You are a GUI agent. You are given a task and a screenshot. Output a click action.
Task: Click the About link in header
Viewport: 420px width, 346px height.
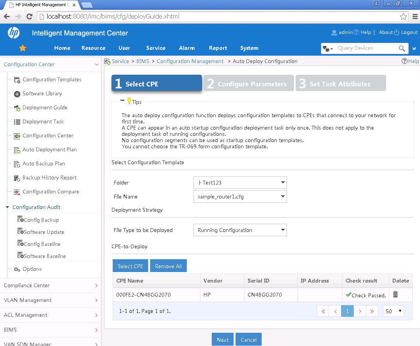pyautogui.click(x=386, y=32)
